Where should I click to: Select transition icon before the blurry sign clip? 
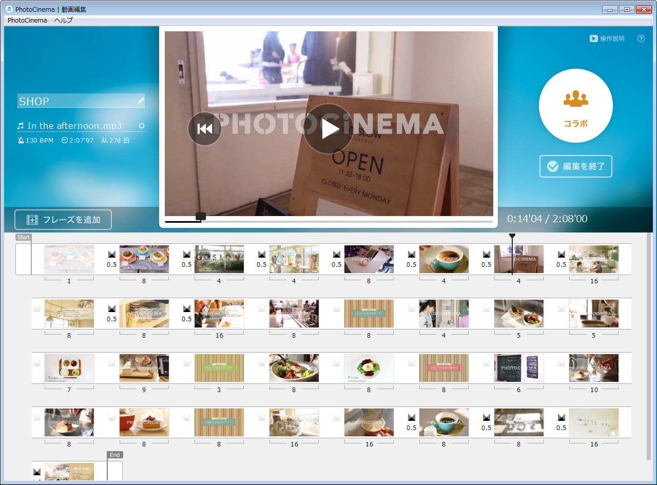pyautogui.click(x=487, y=417)
